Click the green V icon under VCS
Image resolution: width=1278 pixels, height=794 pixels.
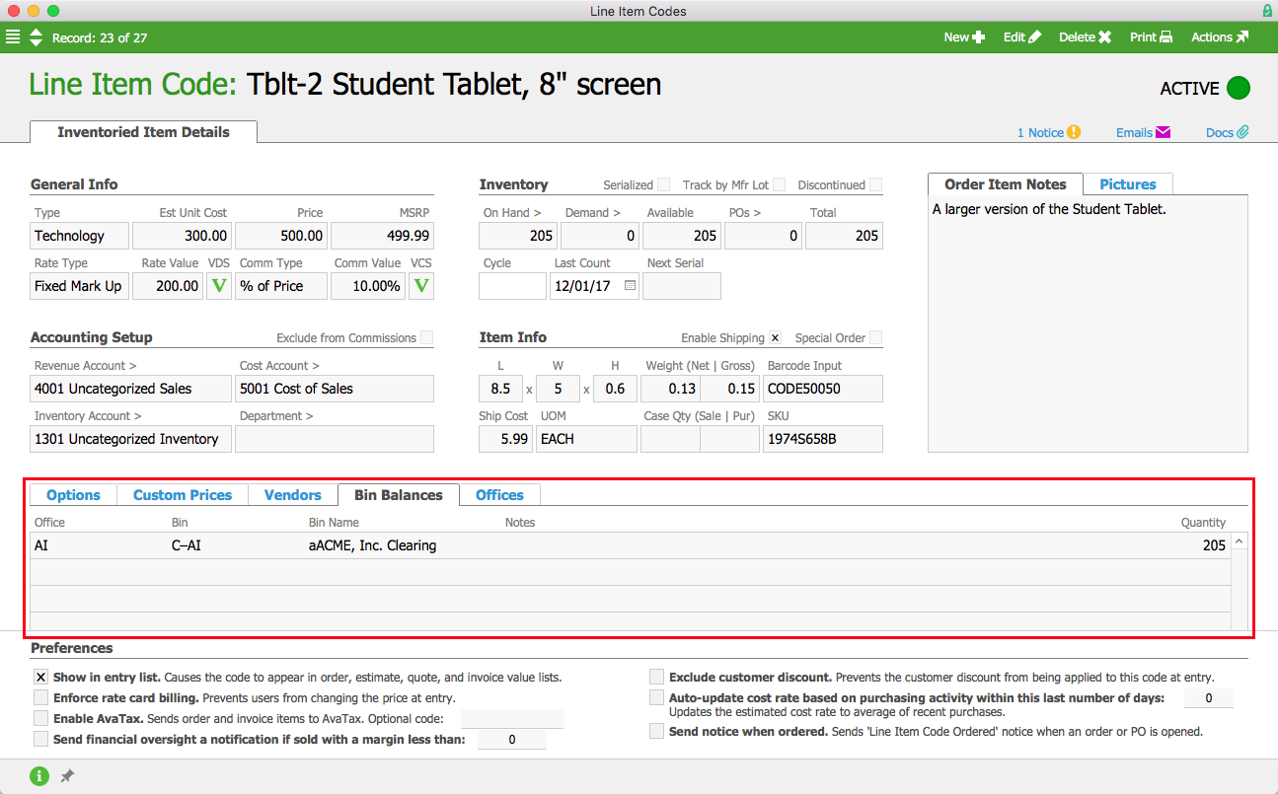pos(421,286)
